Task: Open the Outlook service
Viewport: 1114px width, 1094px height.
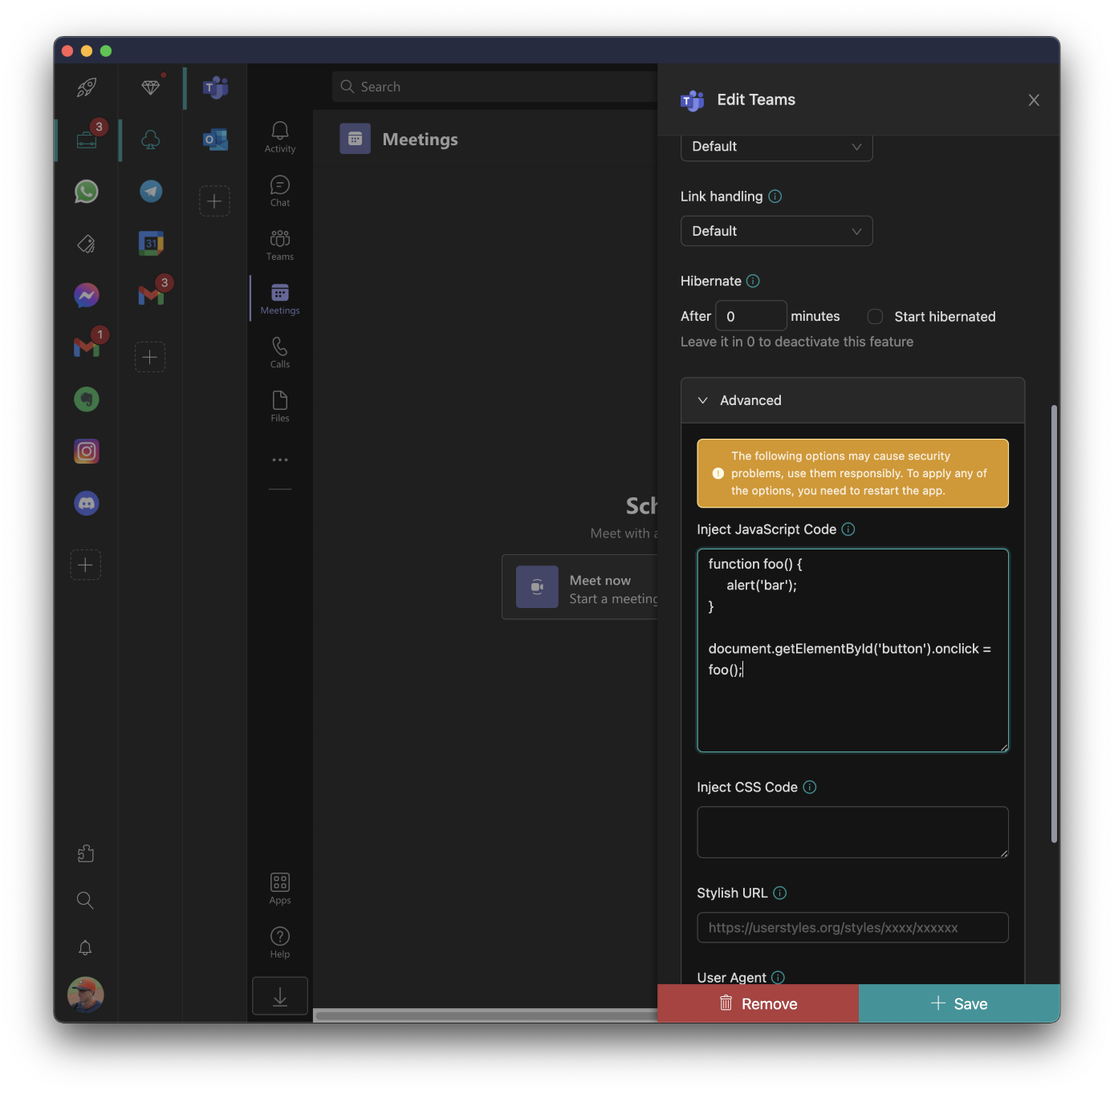Action: pyautogui.click(x=215, y=140)
